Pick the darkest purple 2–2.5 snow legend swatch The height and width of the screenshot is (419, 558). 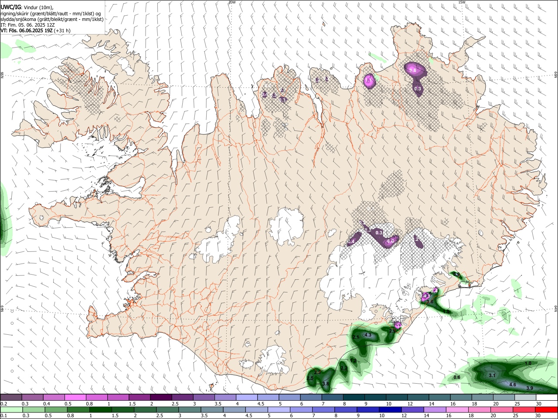pos(161,398)
